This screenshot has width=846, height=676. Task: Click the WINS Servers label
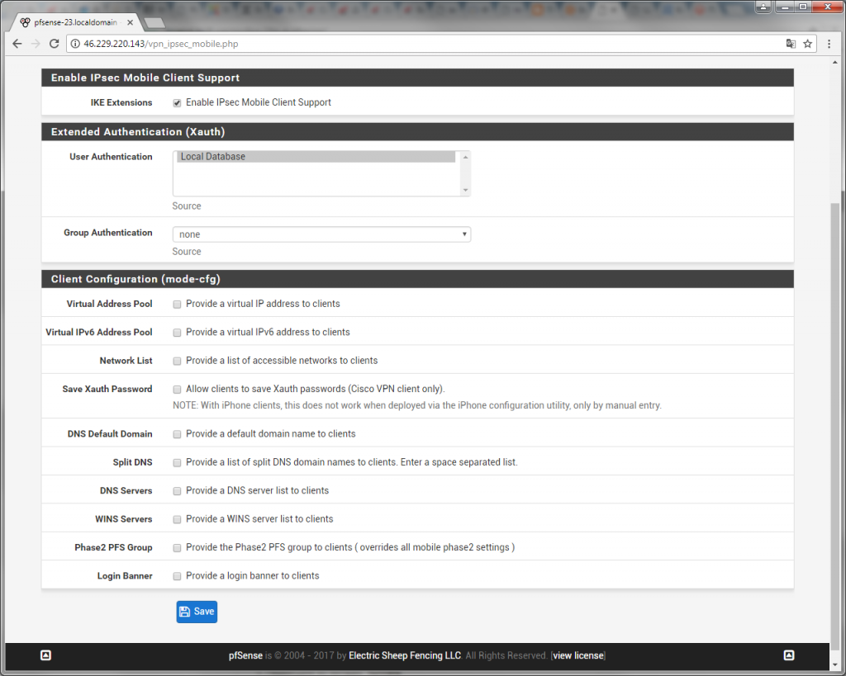(x=124, y=520)
